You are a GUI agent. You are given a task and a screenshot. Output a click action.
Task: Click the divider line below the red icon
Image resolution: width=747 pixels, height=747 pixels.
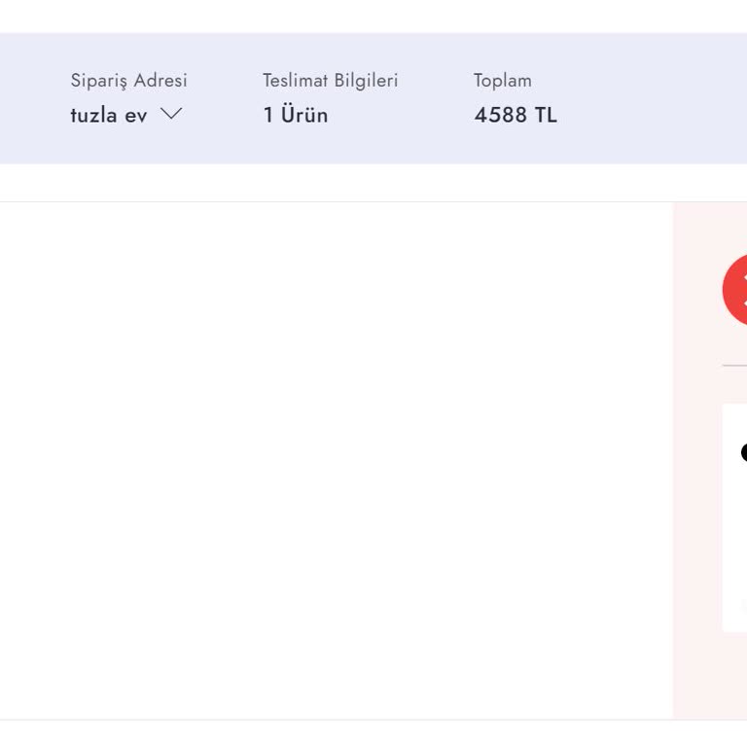[x=734, y=366]
